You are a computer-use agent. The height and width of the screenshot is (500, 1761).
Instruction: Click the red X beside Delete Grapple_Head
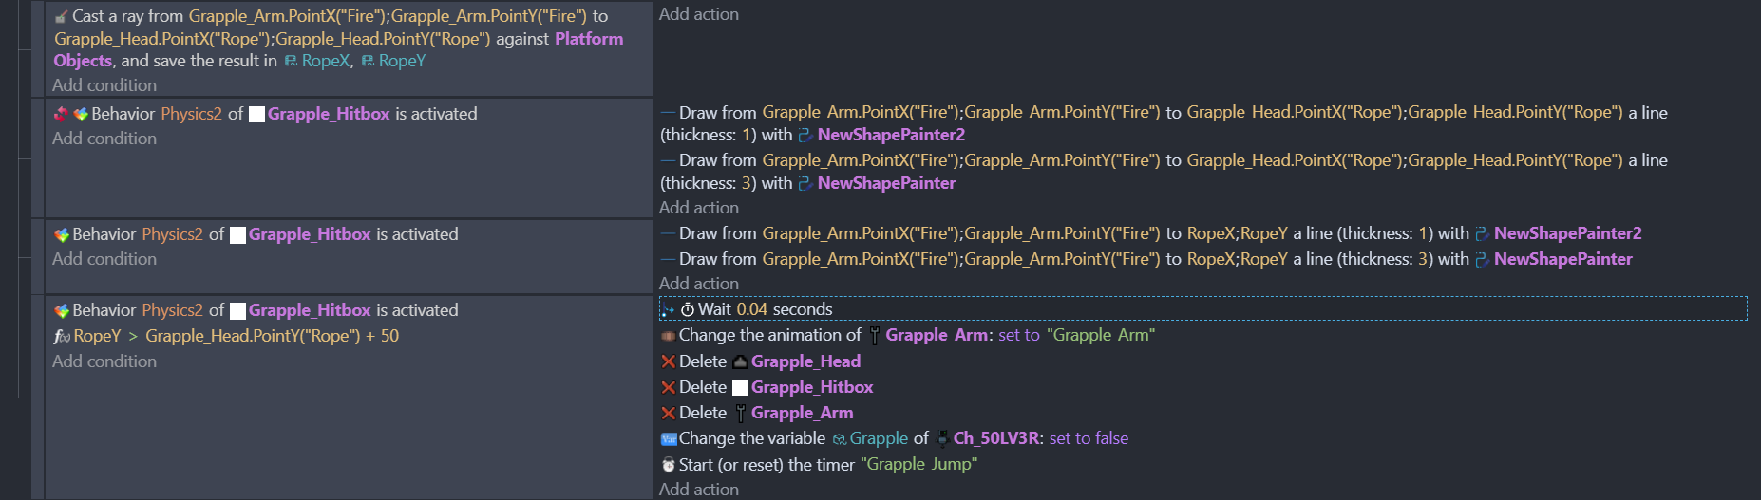point(669,361)
